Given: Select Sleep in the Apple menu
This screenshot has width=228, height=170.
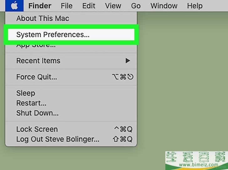Looking at the screenshot, I should tap(26, 93).
